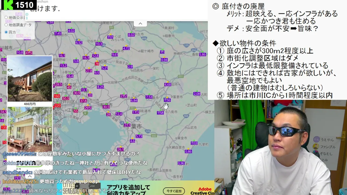Click the 0.94 land price marker
Viewport: 347px width, 195px height.
pyautogui.click(x=164, y=60)
